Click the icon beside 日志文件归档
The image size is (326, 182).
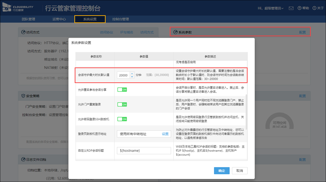24,160
